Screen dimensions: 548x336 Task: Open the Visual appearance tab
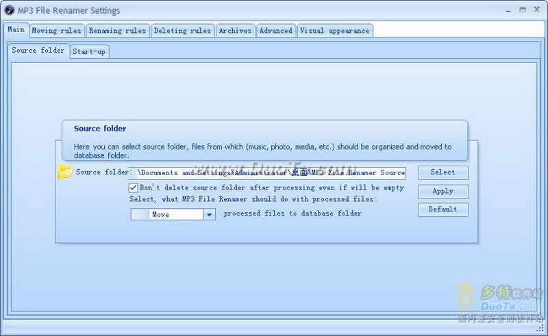[334, 31]
